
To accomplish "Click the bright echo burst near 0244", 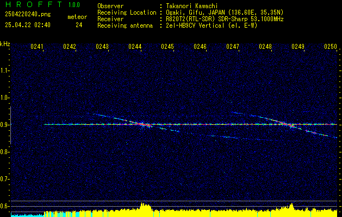I will tap(144, 124).
